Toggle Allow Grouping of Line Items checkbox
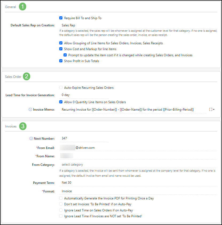This screenshot has height=225, width=222. (61, 43)
